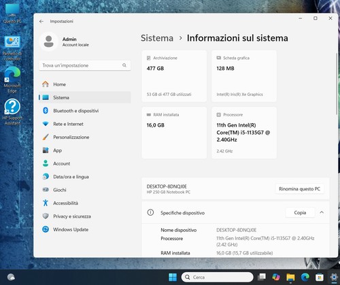Viewport: 340px width, 285px height.
Task: Open Microsoft Store from the taskbar
Action: (x=320, y=277)
